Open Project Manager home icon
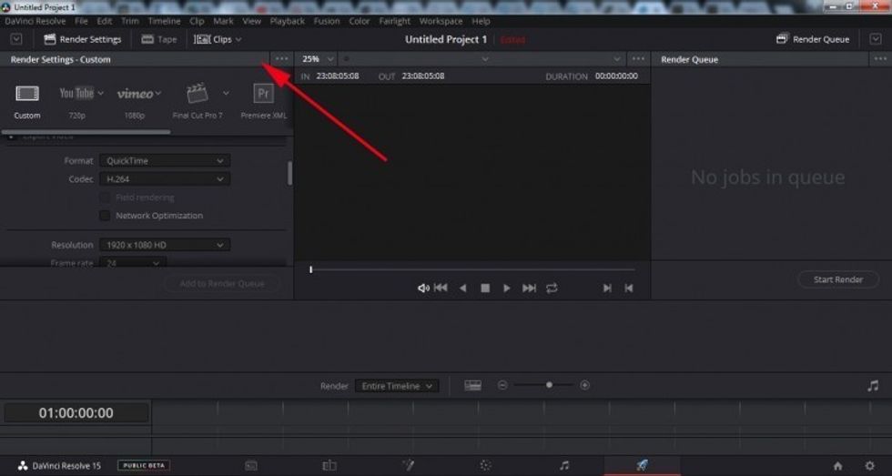Viewport: 892px width, 476px height. [837, 466]
